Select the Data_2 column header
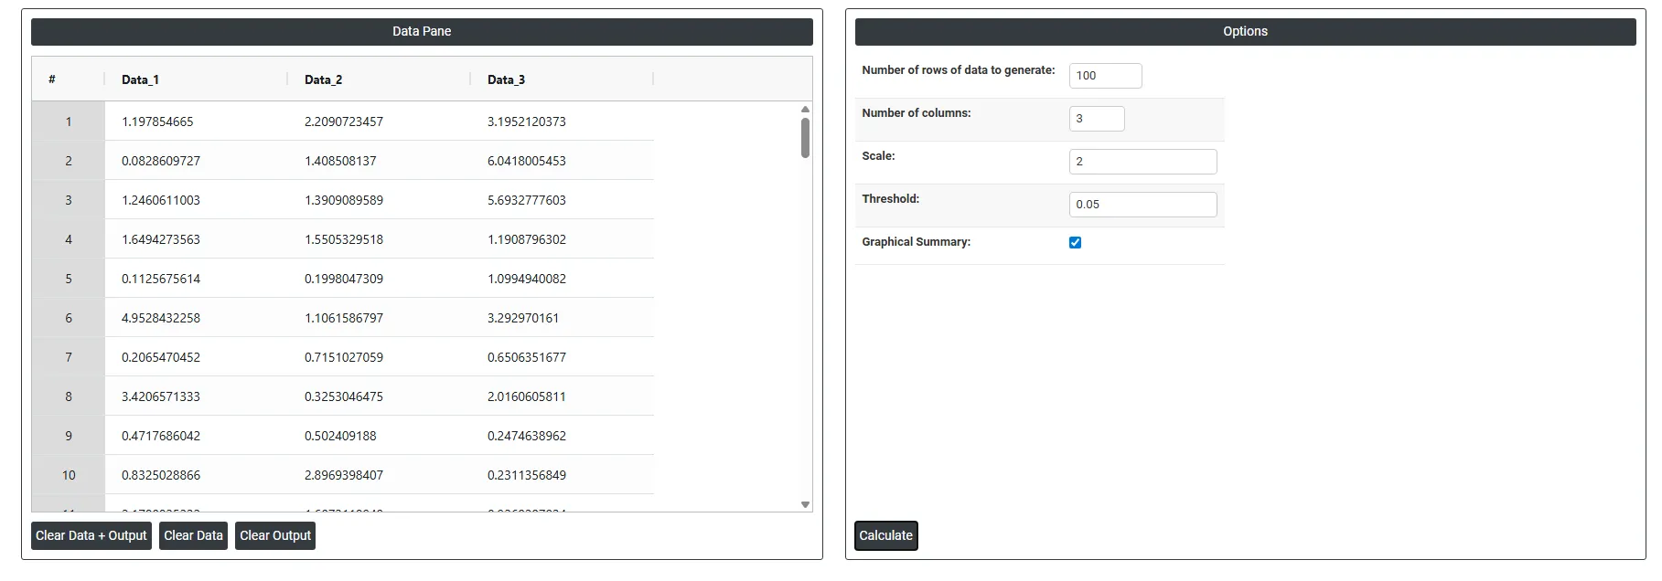1662x581 pixels. pyautogui.click(x=379, y=79)
